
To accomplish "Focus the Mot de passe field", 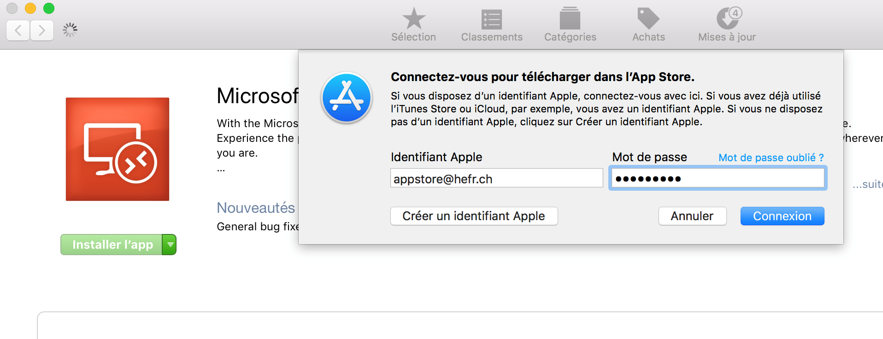I will [718, 178].
